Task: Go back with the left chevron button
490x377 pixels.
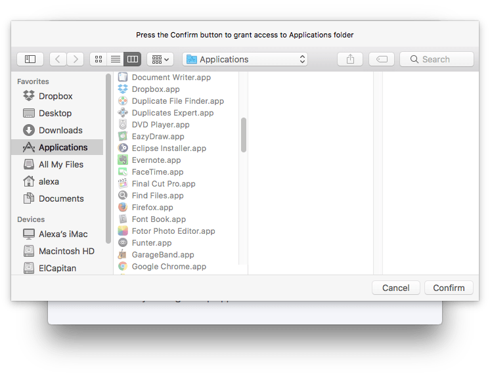Action: pos(58,59)
